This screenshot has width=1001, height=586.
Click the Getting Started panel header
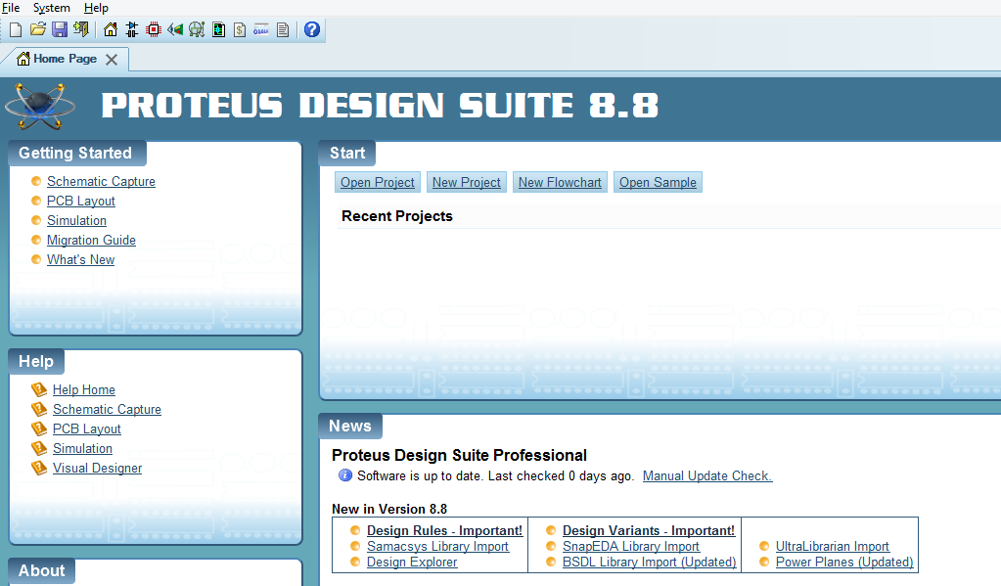point(76,154)
